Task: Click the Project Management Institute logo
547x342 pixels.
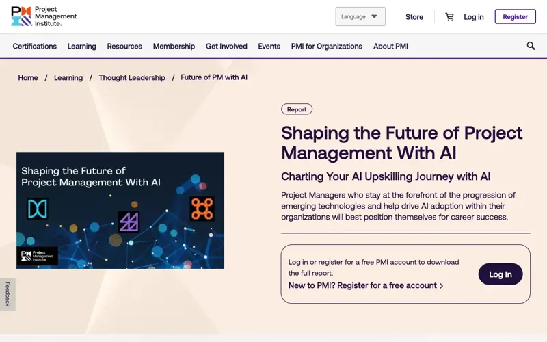Action: pos(44,16)
